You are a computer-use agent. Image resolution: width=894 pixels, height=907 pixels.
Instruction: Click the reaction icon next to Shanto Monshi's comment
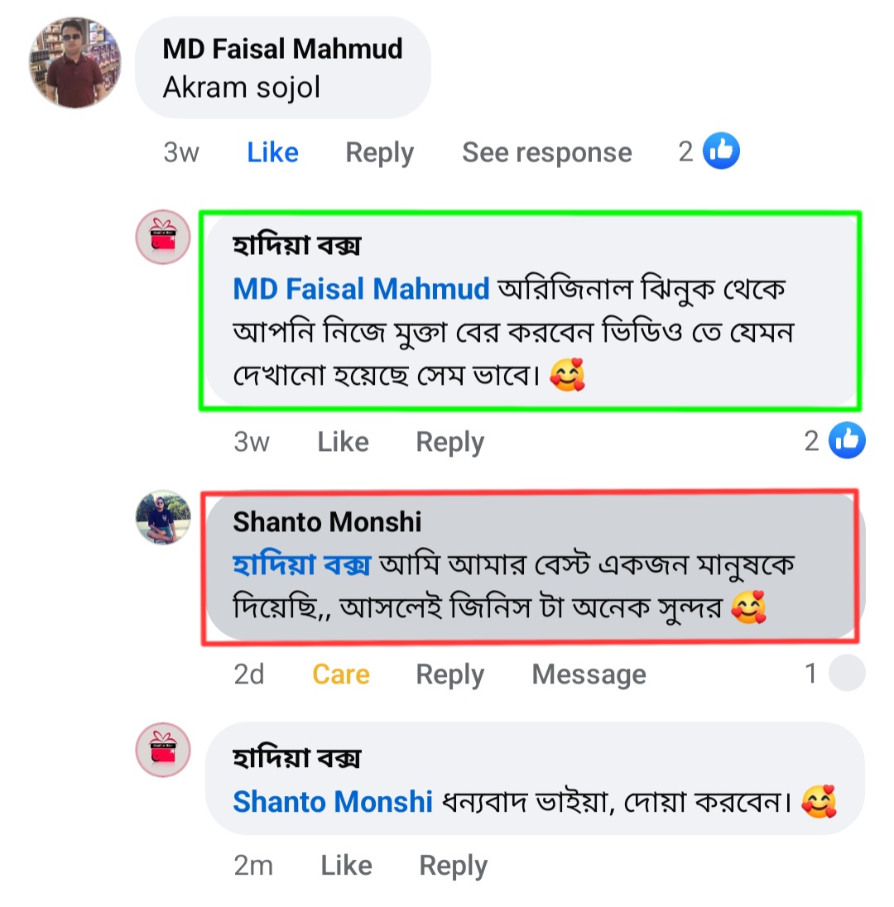pos(846,674)
